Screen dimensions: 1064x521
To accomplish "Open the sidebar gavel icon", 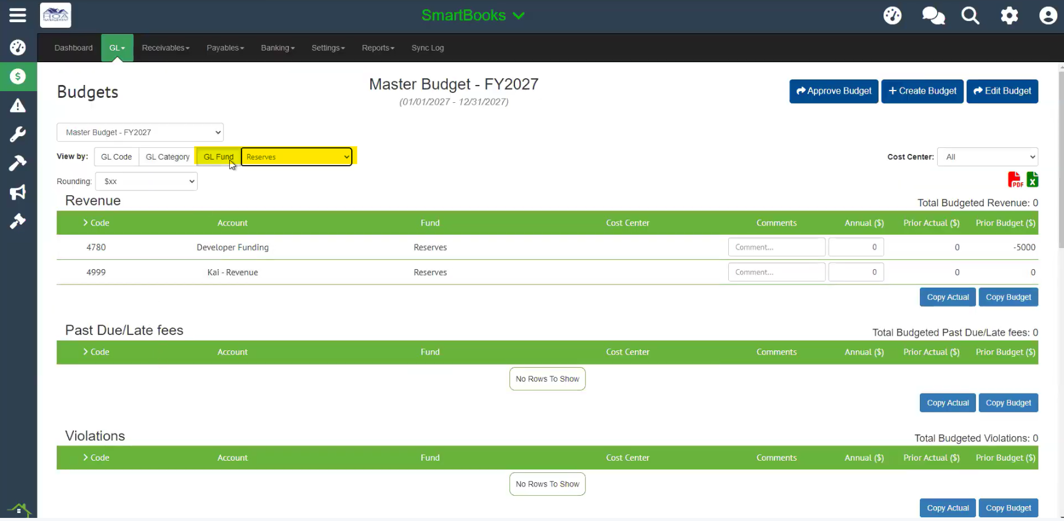I will [x=18, y=221].
